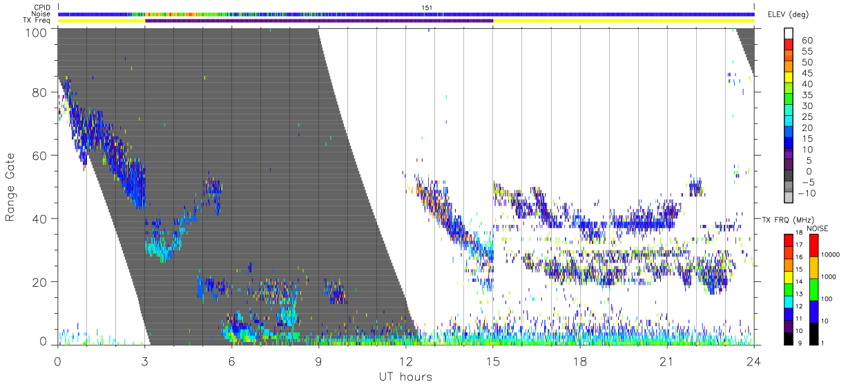
Task: Click the '15' tick on UT hours axis
Action: [493, 360]
